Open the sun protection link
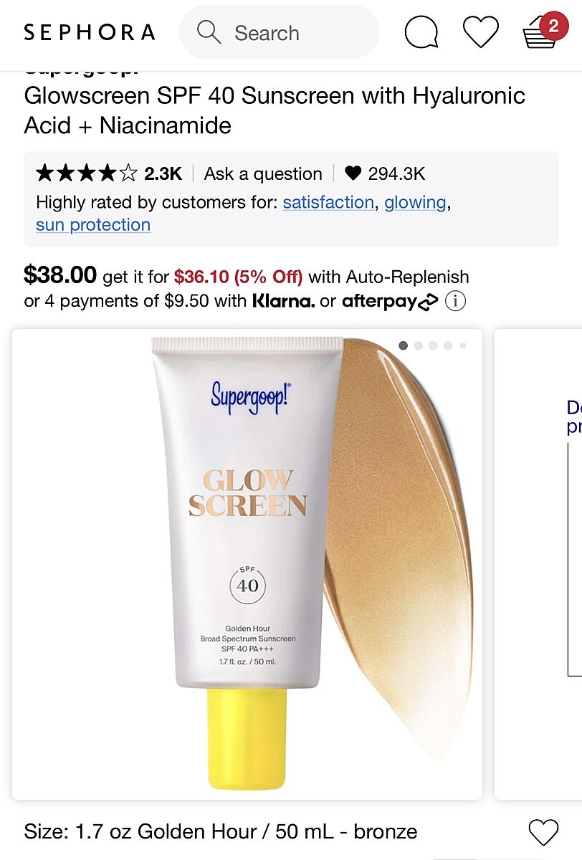Screen dimensions: 582x860 click(x=93, y=225)
